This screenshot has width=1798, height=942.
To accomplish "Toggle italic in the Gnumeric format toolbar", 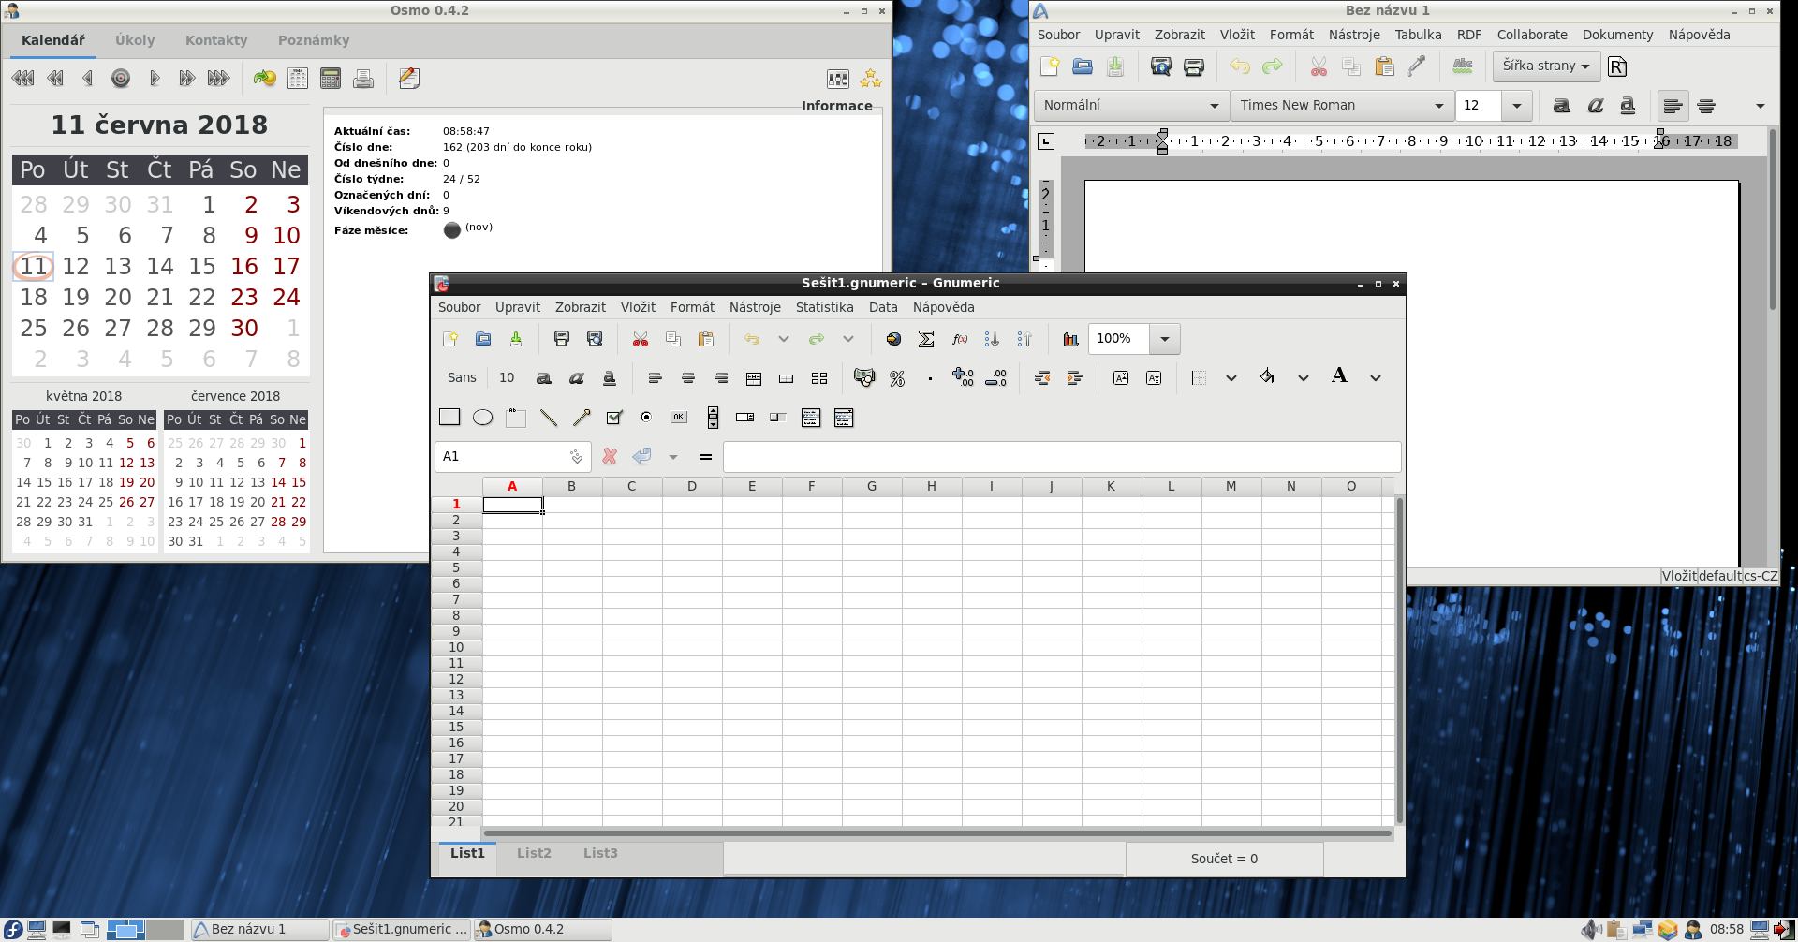I will (577, 378).
